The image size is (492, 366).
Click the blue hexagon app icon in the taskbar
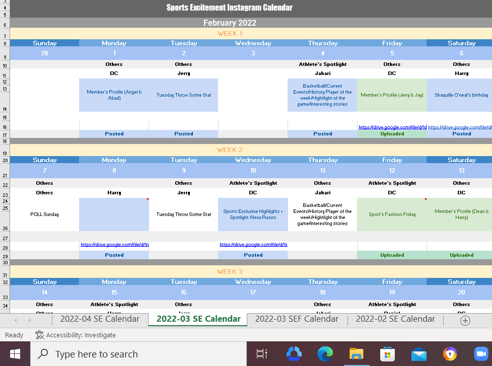coord(294,354)
